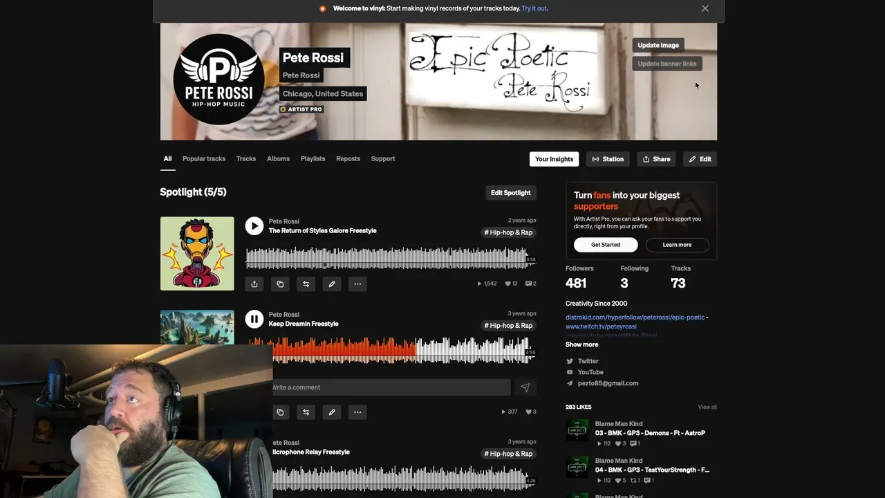This screenshot has width=885, height=498.
Task: Click play count 1,542 on Return of Styles
Action: pyautogui.click(x=487, y=284)
